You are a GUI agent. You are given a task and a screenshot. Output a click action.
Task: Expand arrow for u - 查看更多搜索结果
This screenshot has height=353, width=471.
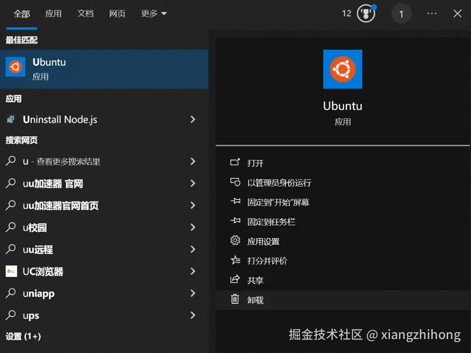coord(193,161)
